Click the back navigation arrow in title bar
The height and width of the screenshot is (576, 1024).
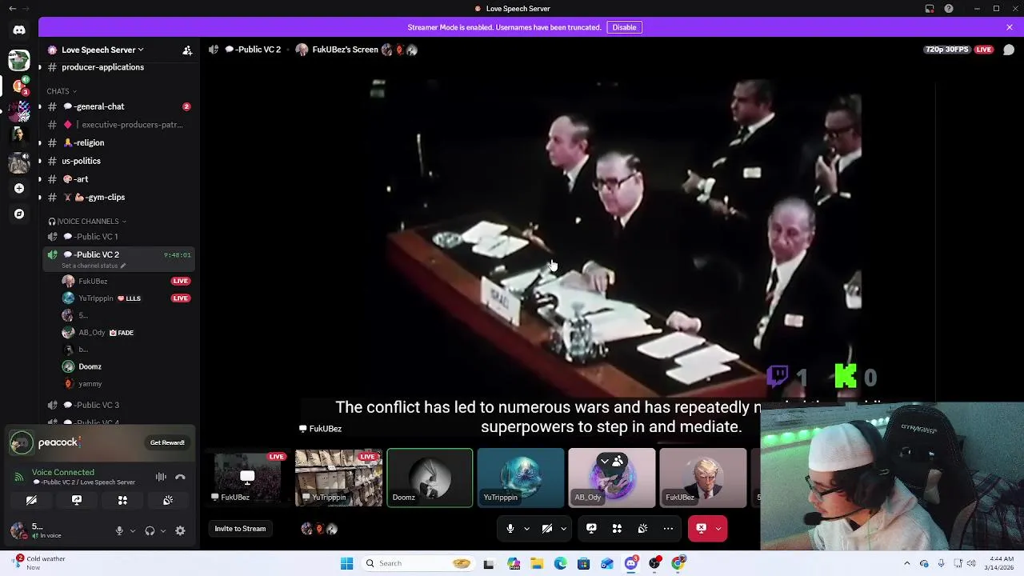12,9
